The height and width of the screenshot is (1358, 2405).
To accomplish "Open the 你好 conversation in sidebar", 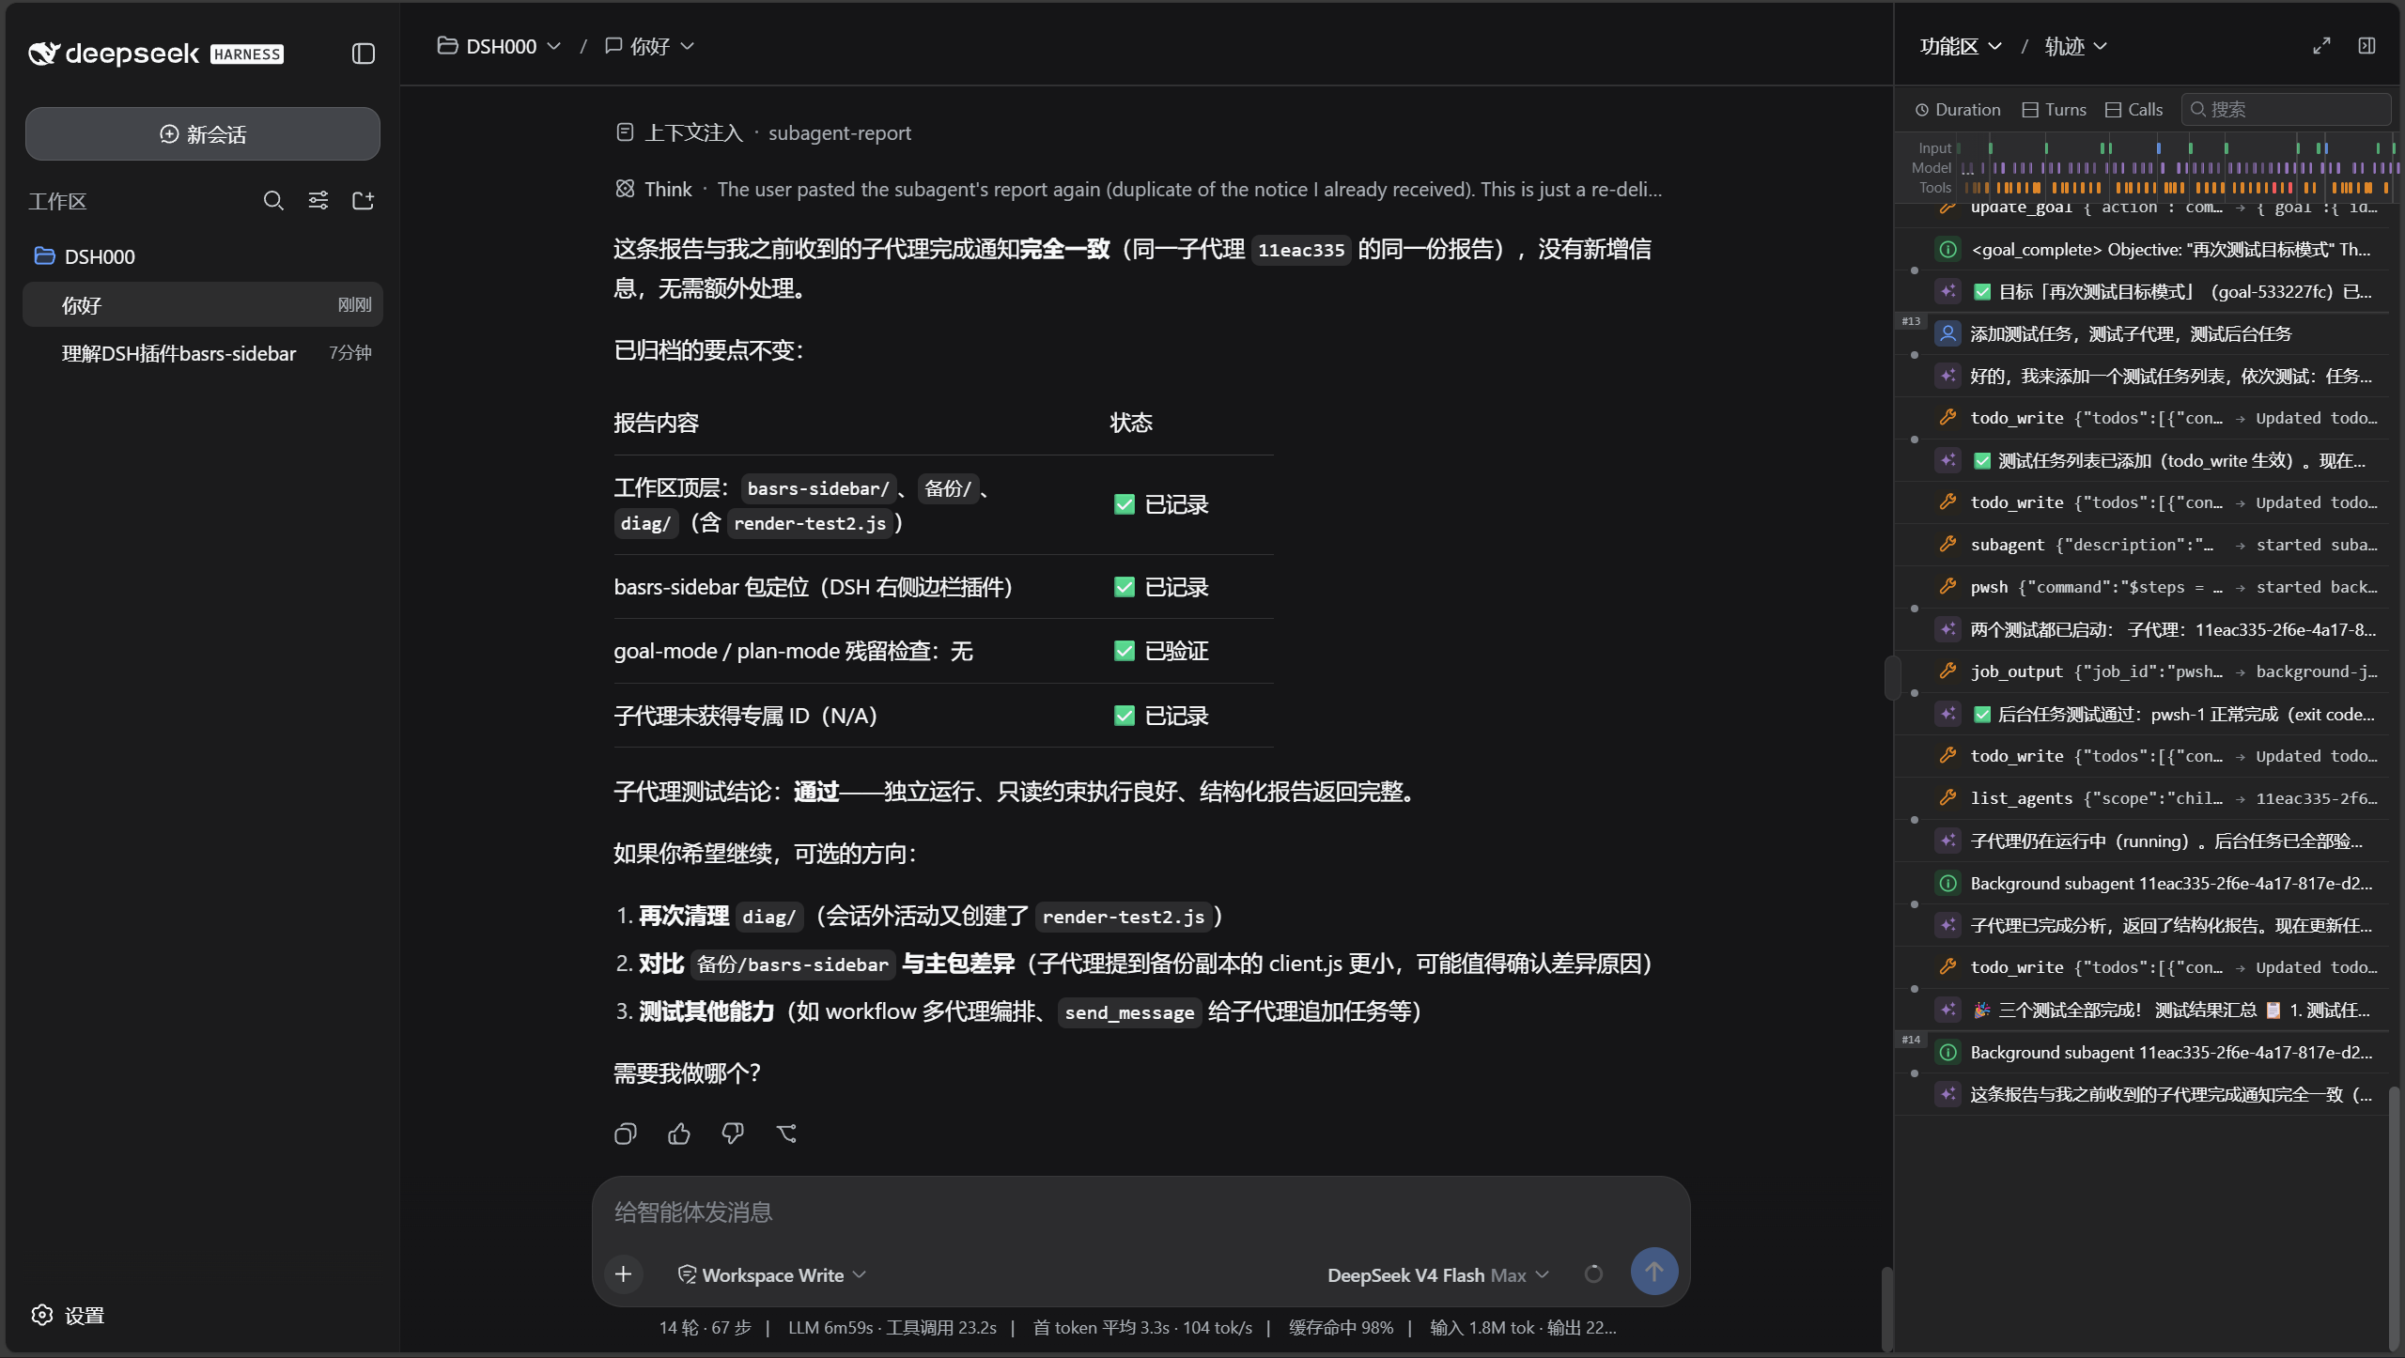I will [x=203, y=305].
